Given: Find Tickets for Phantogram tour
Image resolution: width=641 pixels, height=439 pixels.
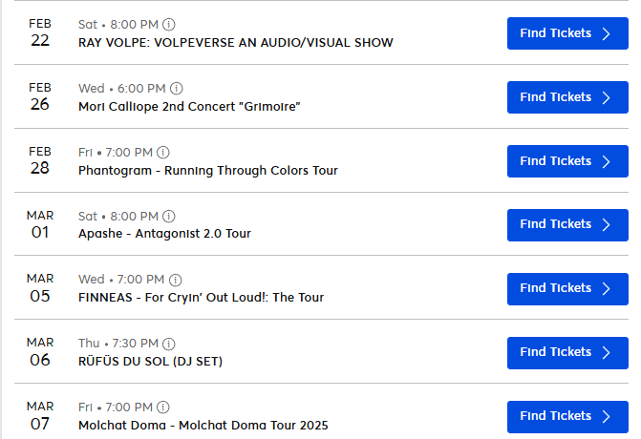Looking at the screenshot, I should [x=567, y=161].
